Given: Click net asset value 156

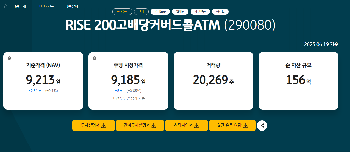Looking at the screenshot, I should coord(296,80).
